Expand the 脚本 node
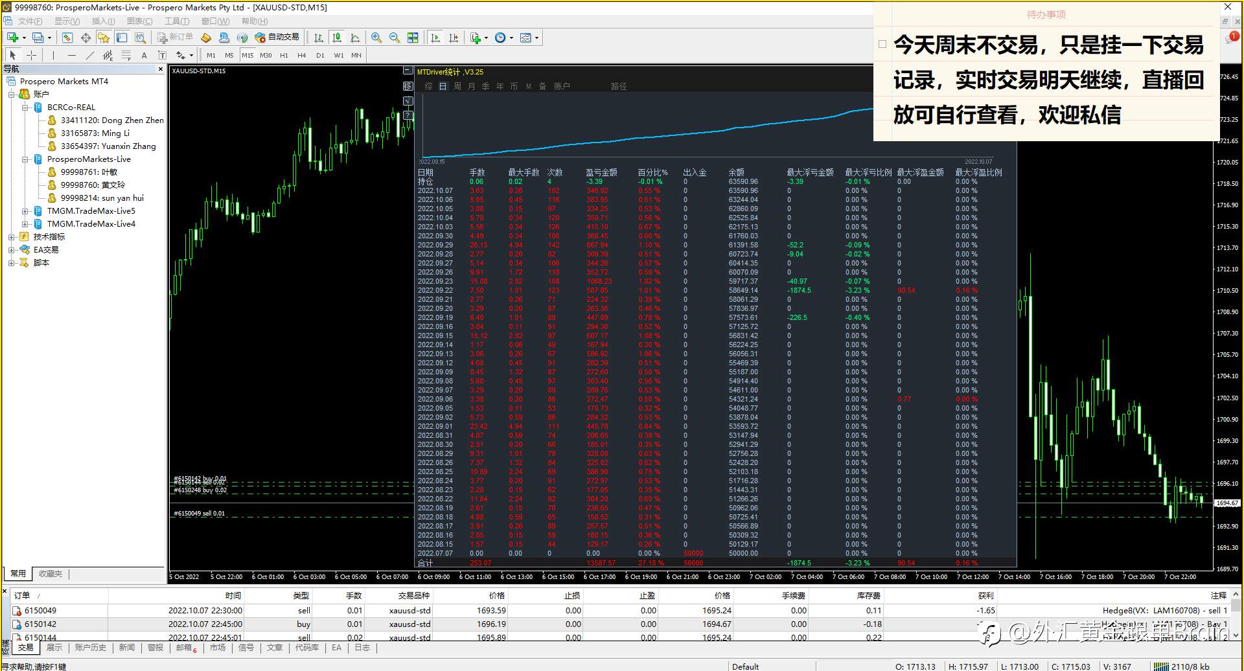This screenshot has height=671, width=1244. point(11,263)
